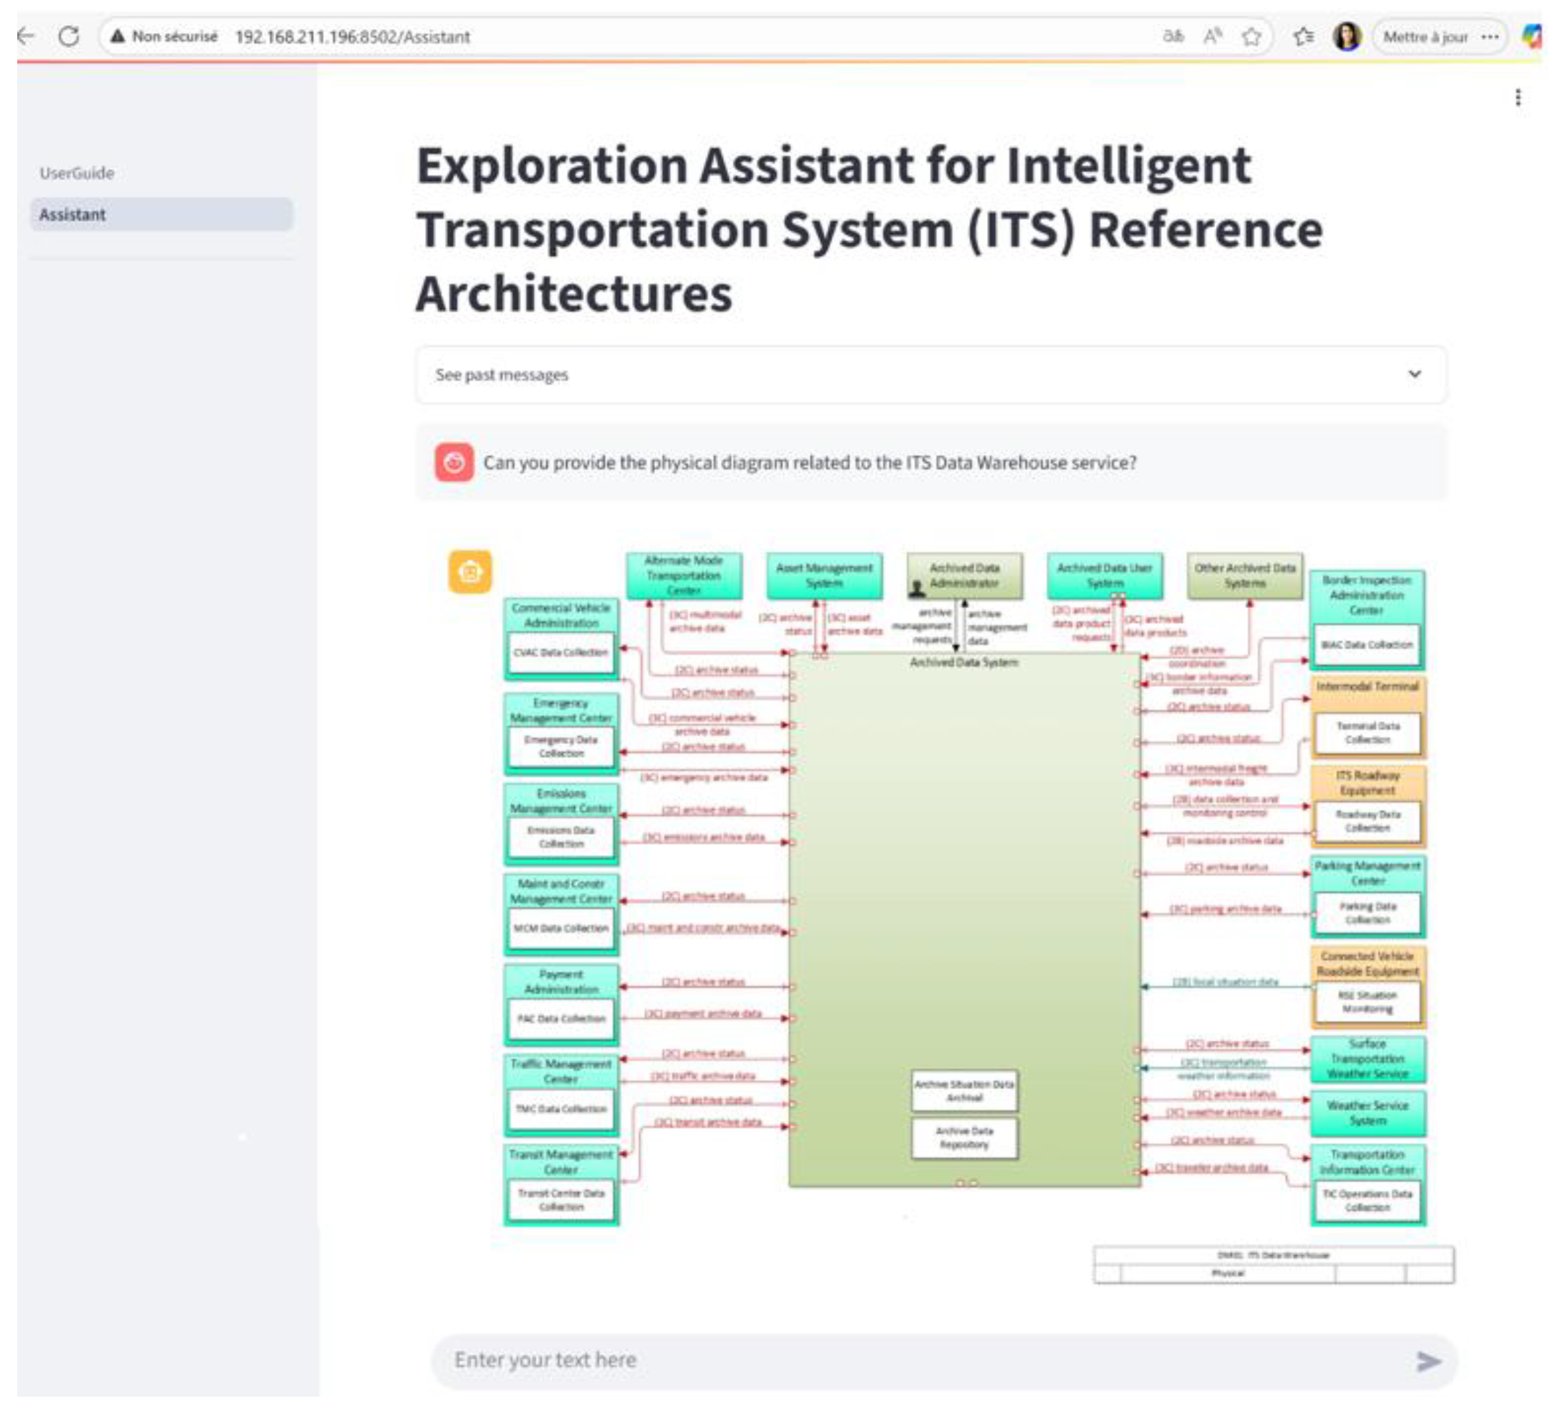Click the red user avatar icon
The image size is (1553, 1411).
(x=454, y=462)
